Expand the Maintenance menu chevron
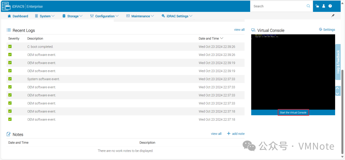Viewport: 345px width, 160px height. [x=152, y=16]
